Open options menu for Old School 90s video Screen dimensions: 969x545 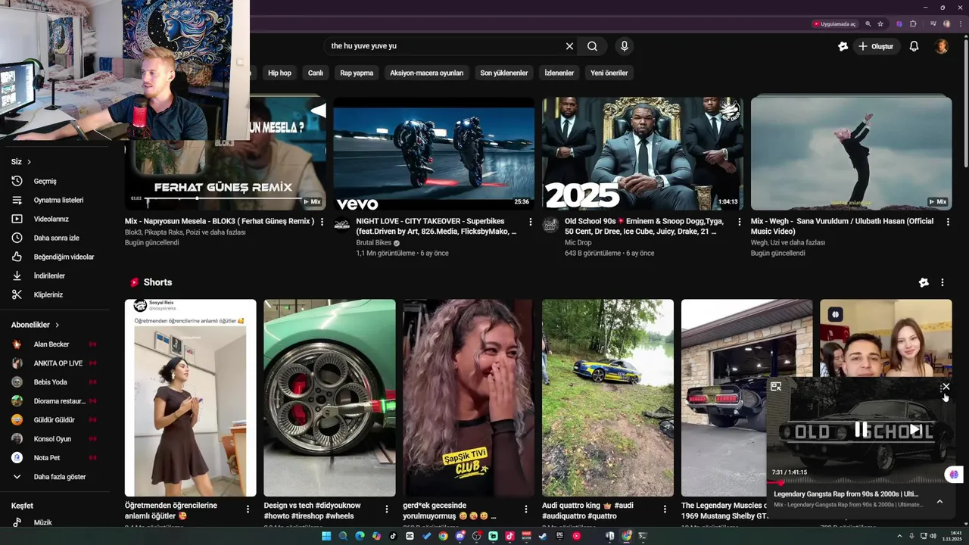[x=739, y=222]
